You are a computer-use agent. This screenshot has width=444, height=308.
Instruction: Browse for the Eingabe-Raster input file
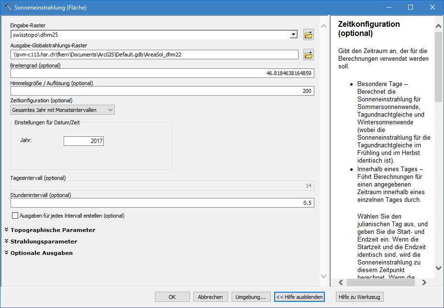309,35
